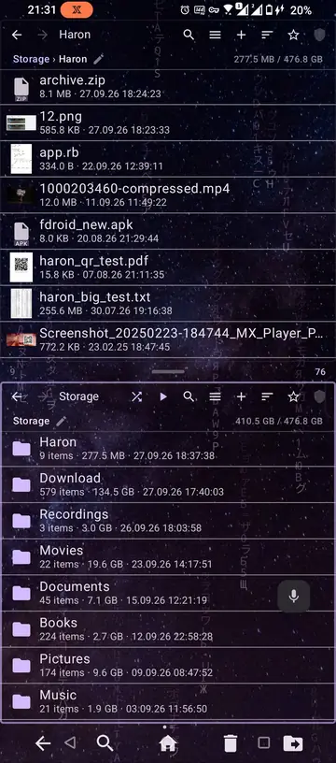The image size is (336, 763).
Task: Open the hamburger menu in Haron pane
Action: coord(215,35)
